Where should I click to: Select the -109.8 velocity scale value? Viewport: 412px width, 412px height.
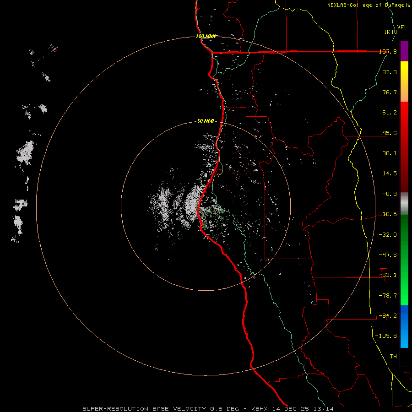[386, 336]
